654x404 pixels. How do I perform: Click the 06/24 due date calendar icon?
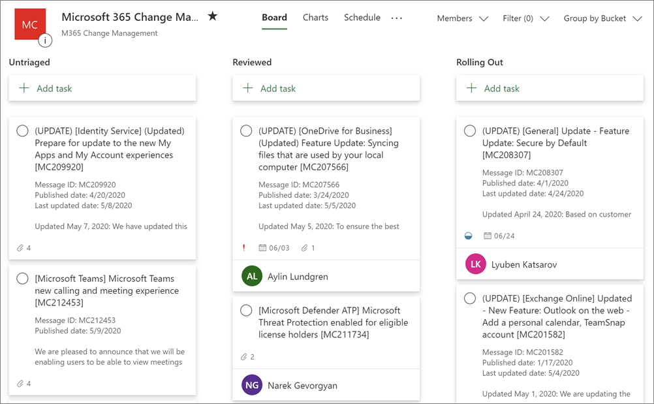point(487,236)
